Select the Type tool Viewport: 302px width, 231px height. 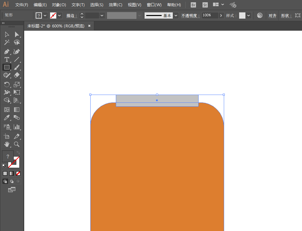pos(7,59)
